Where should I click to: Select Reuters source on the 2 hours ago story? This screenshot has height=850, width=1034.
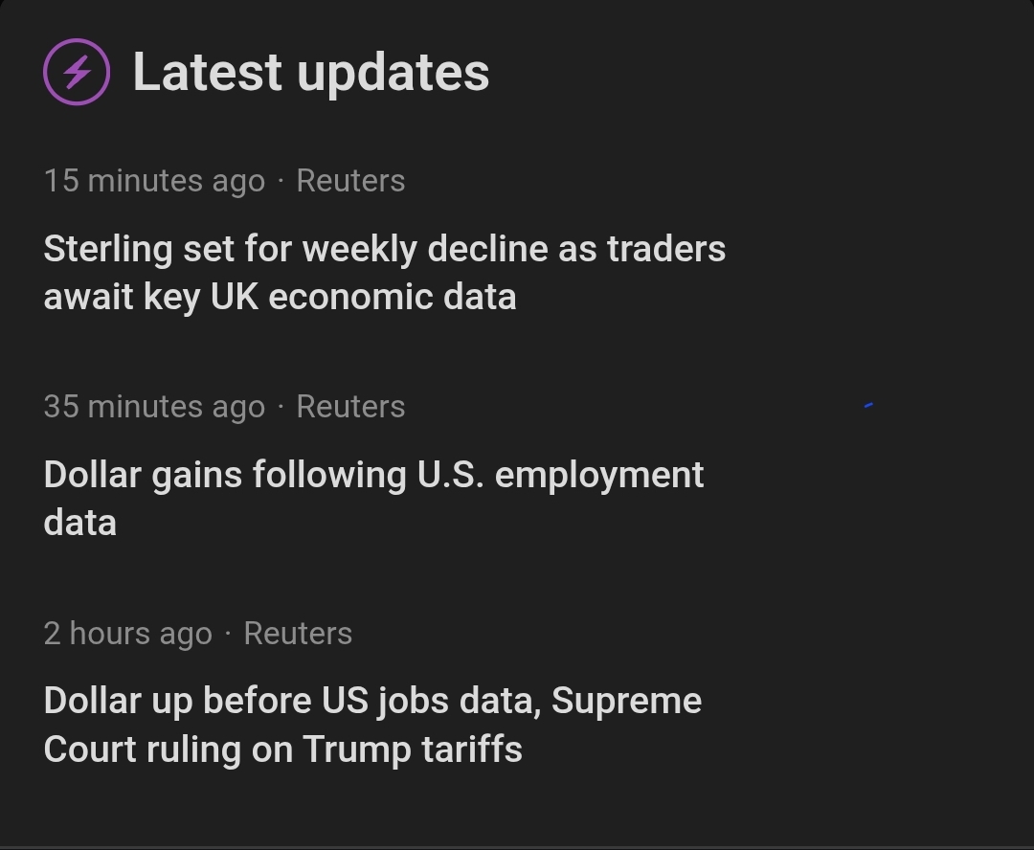click(x=298, y=634)
